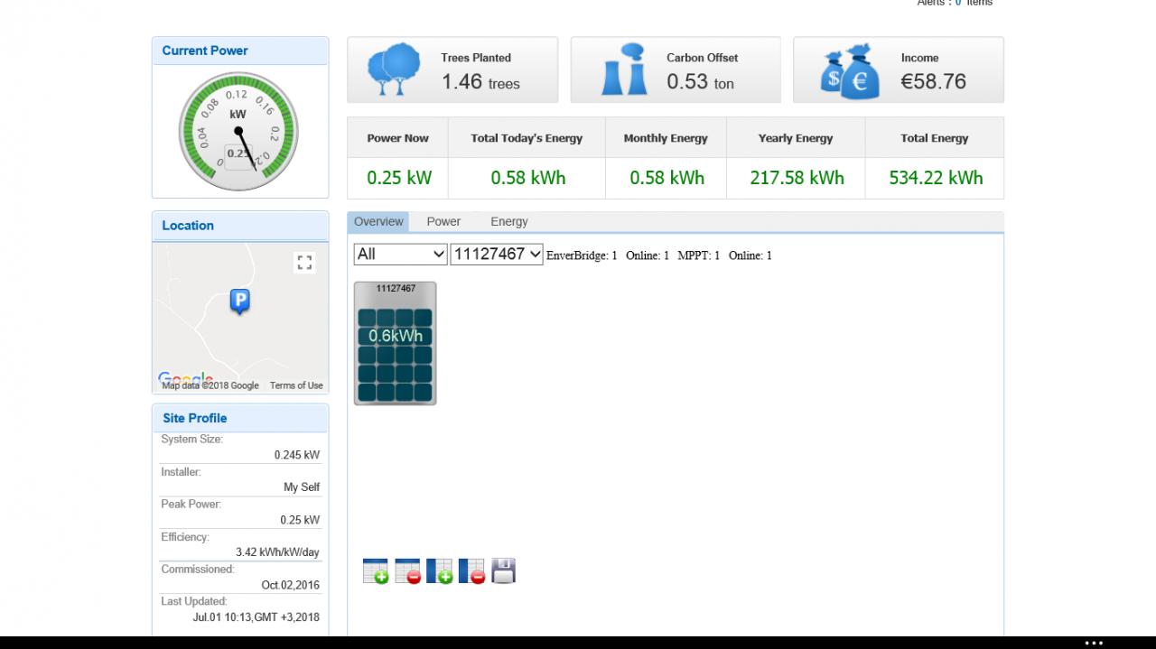The width and height of the screenshot is (1156, 649).
Task: Click the remove column layout icon
Action: pyautogui.click(x=472, y=571)
